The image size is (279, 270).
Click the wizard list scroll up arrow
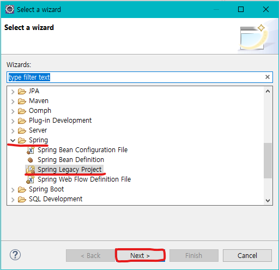[x=268, y=91]
